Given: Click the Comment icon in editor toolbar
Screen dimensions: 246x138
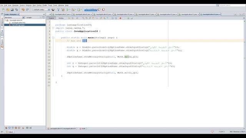Looking at the screenshot, I should (128, 18).
